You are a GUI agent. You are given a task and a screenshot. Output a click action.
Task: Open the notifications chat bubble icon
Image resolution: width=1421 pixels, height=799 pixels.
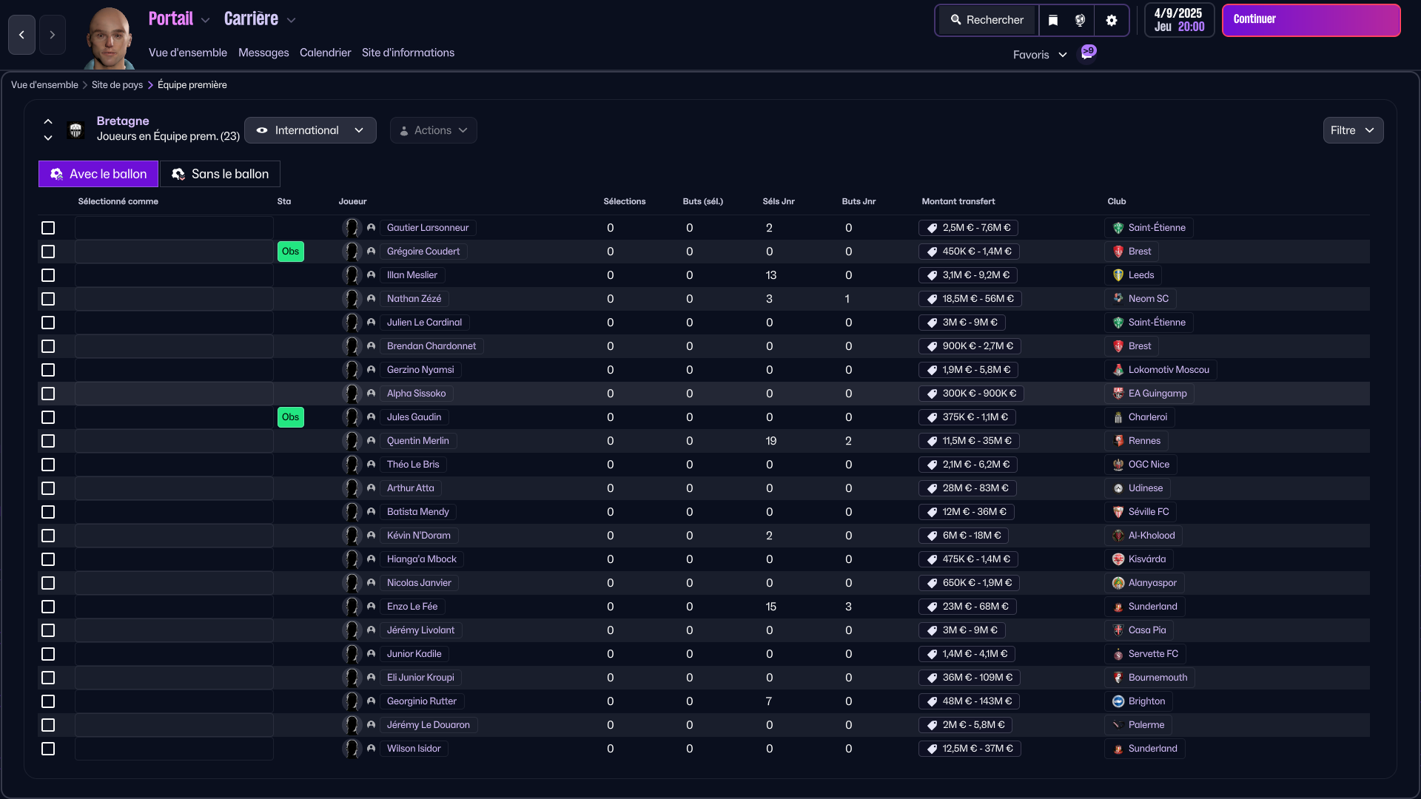[1088, 53]
